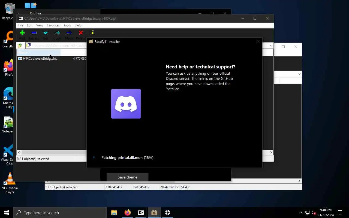Click the Move toolbar icon in 7-Zip

click(x=69, y=33)
